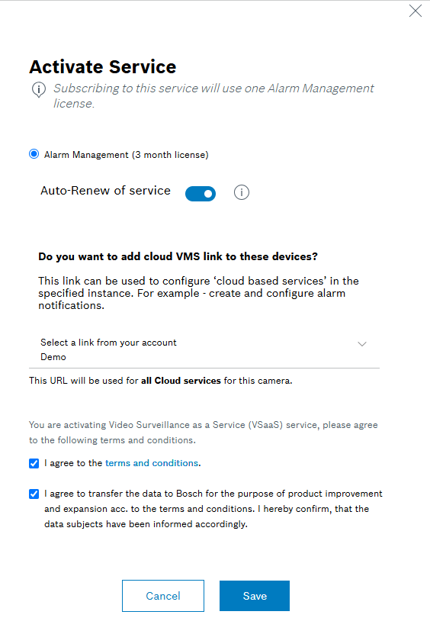Expand the link dropdown chevron arrow
Screen dimensions: 430x634
pyautogui.click(x=361, y=344)
